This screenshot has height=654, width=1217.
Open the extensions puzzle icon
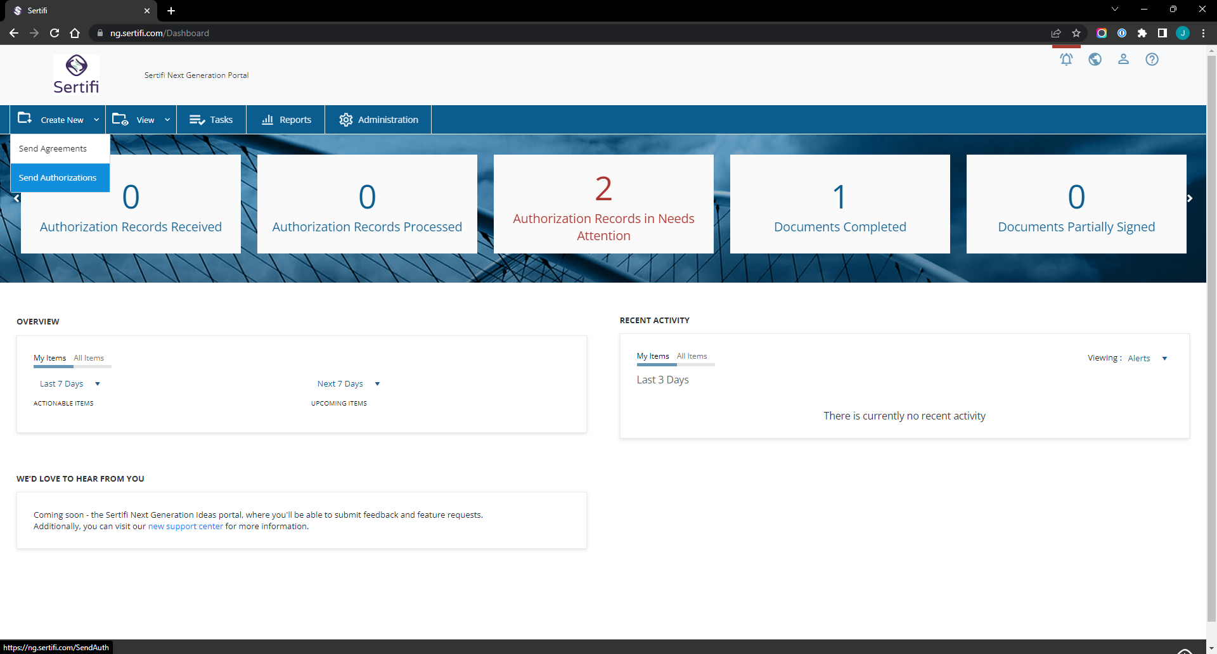pyautogui.click(x=1142, y=33)
